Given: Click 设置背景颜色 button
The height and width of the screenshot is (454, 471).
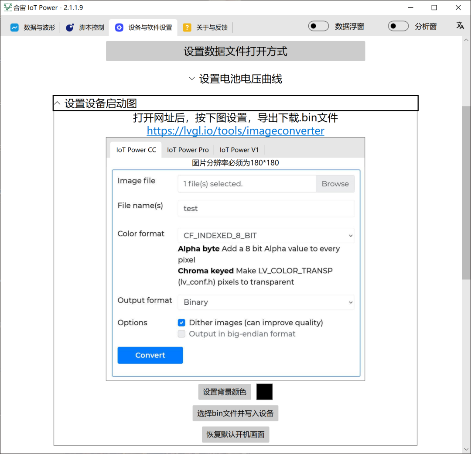Looking at the screenshot, I should point(225,392).
